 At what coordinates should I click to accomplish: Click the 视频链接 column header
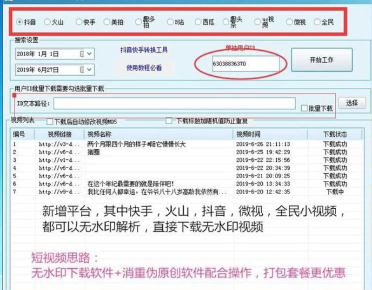(x=60, y=134)
